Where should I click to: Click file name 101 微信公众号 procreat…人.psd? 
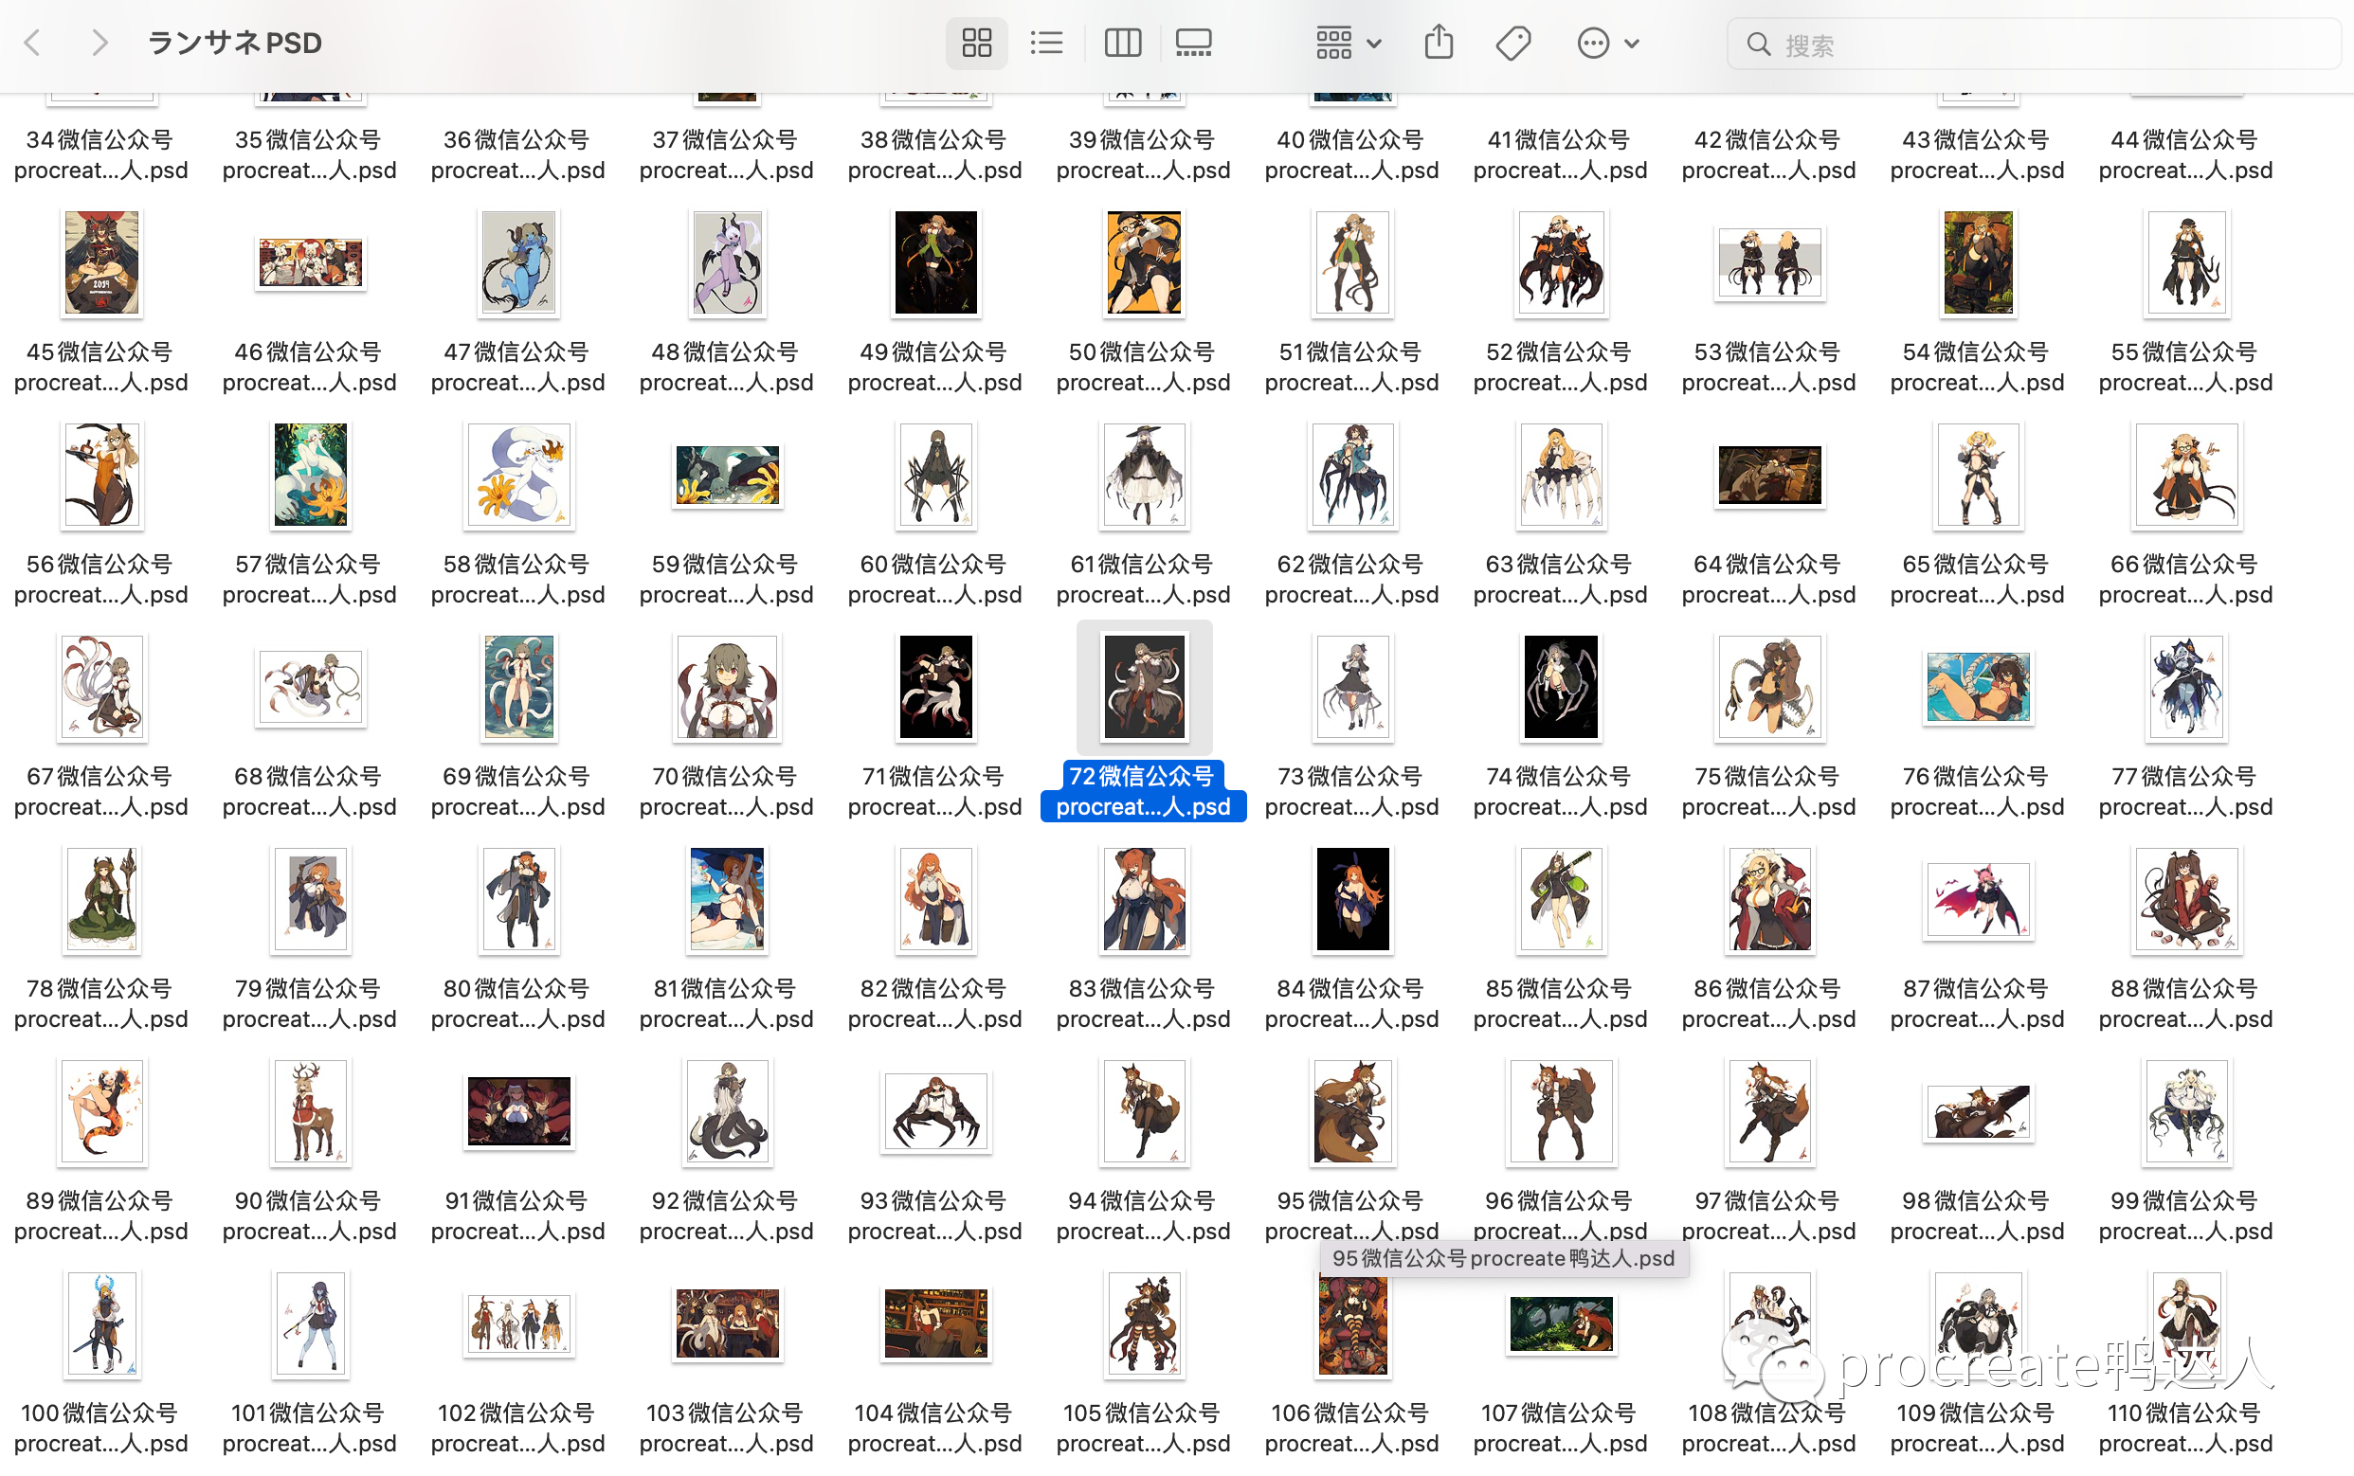point(311,1429)
